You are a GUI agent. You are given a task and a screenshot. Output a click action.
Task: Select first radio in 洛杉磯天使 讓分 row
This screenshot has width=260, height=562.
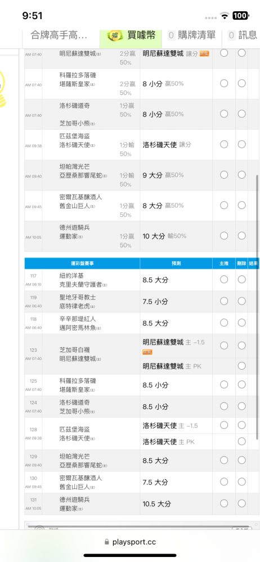(x=224, y=144)
